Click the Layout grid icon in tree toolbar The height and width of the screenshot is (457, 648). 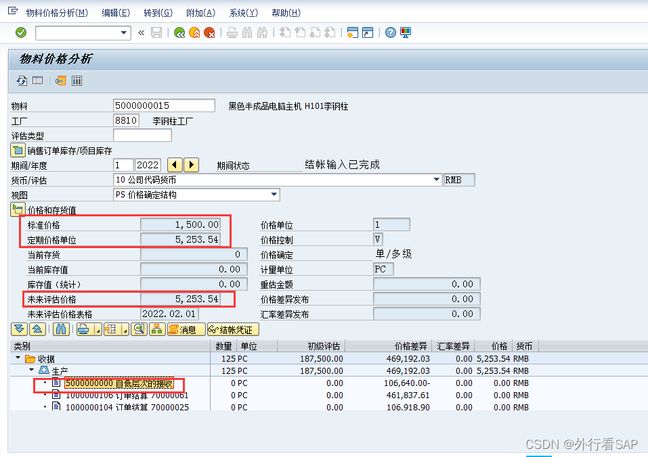(111, 329)
